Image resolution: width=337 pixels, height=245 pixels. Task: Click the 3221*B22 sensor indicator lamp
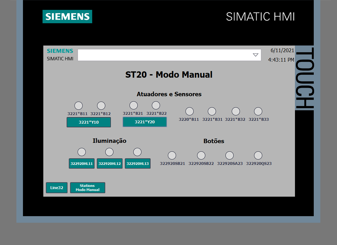(156, 105)
